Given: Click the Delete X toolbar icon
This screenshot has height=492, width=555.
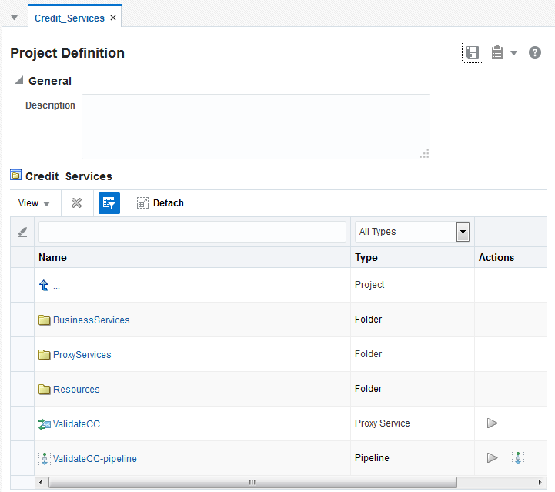Looking at the screenshot, I should (76, 202).
